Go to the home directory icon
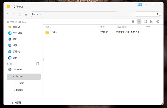The height and width of the screenshot is (108, 167). pyautogui.click(x=26, y=14)
